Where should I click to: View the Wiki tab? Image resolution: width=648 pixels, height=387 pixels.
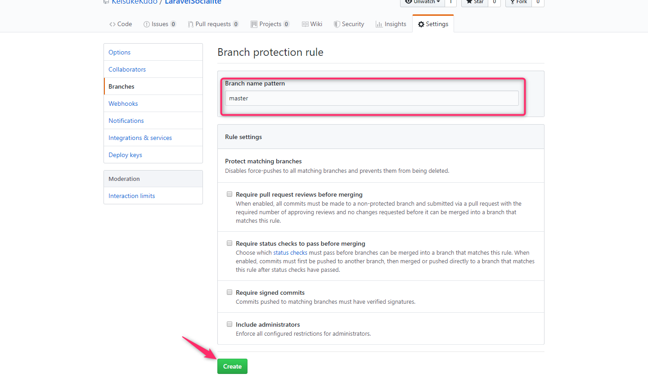coord(312,24)
